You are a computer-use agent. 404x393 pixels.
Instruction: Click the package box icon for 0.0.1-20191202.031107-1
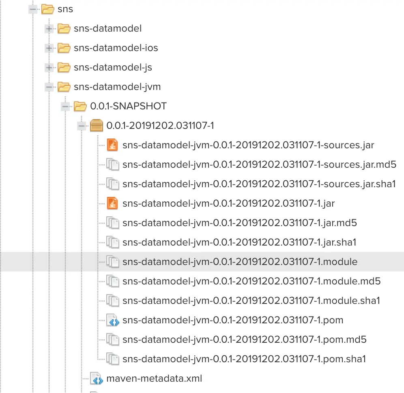97,126
